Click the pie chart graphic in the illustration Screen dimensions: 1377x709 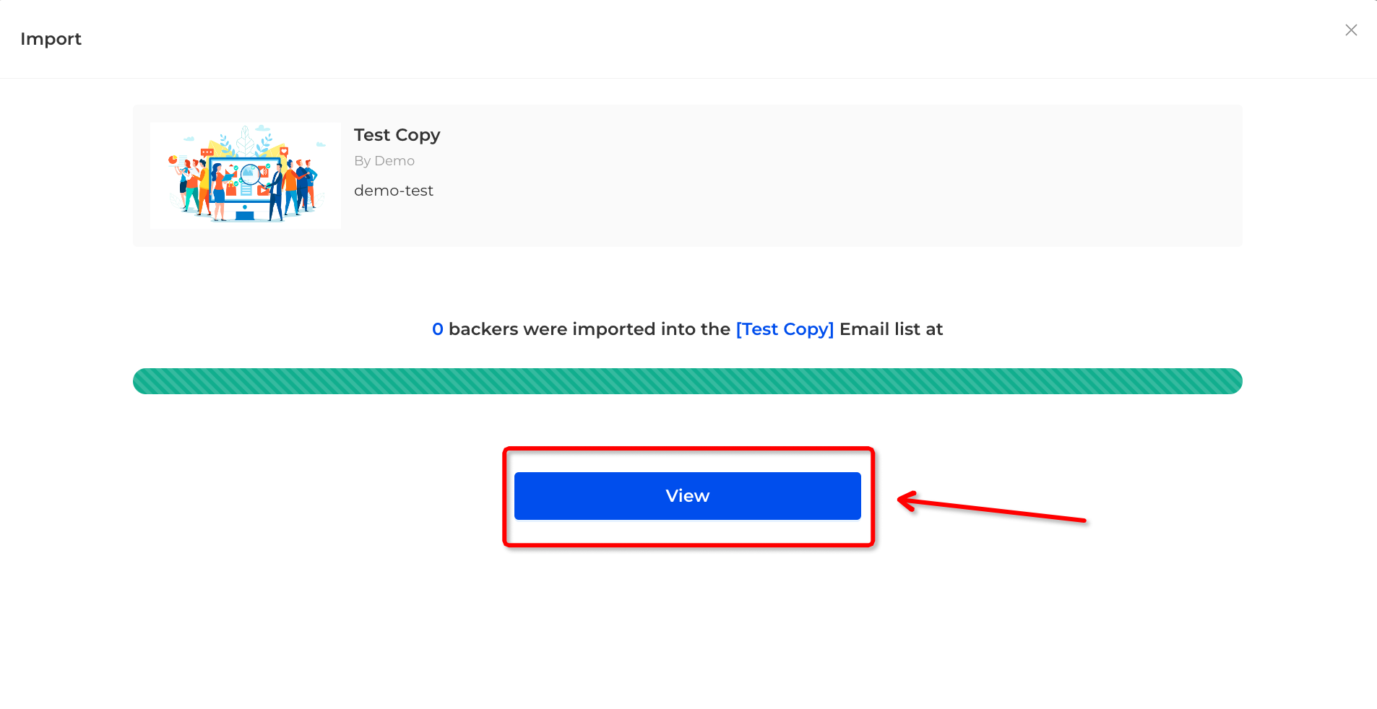coord(173,160)
